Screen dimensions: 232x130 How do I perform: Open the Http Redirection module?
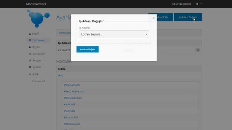[75, 91]
